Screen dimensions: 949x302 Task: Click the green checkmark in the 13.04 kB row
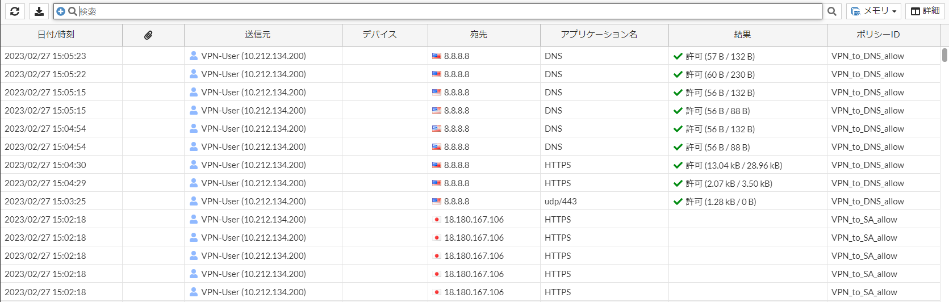678,165
